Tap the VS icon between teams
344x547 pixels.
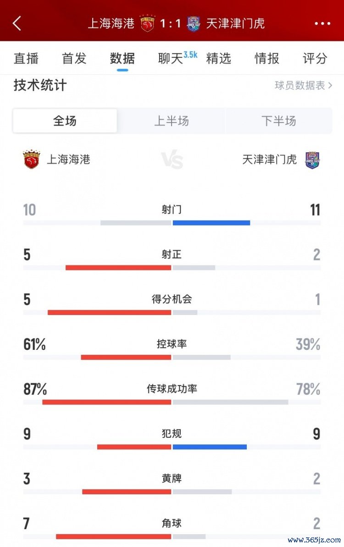coord(172,160)
